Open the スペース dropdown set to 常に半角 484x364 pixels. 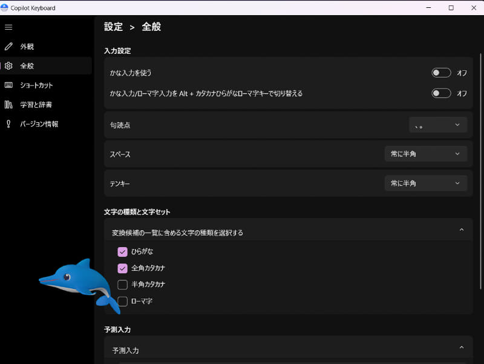coord(426,154)
